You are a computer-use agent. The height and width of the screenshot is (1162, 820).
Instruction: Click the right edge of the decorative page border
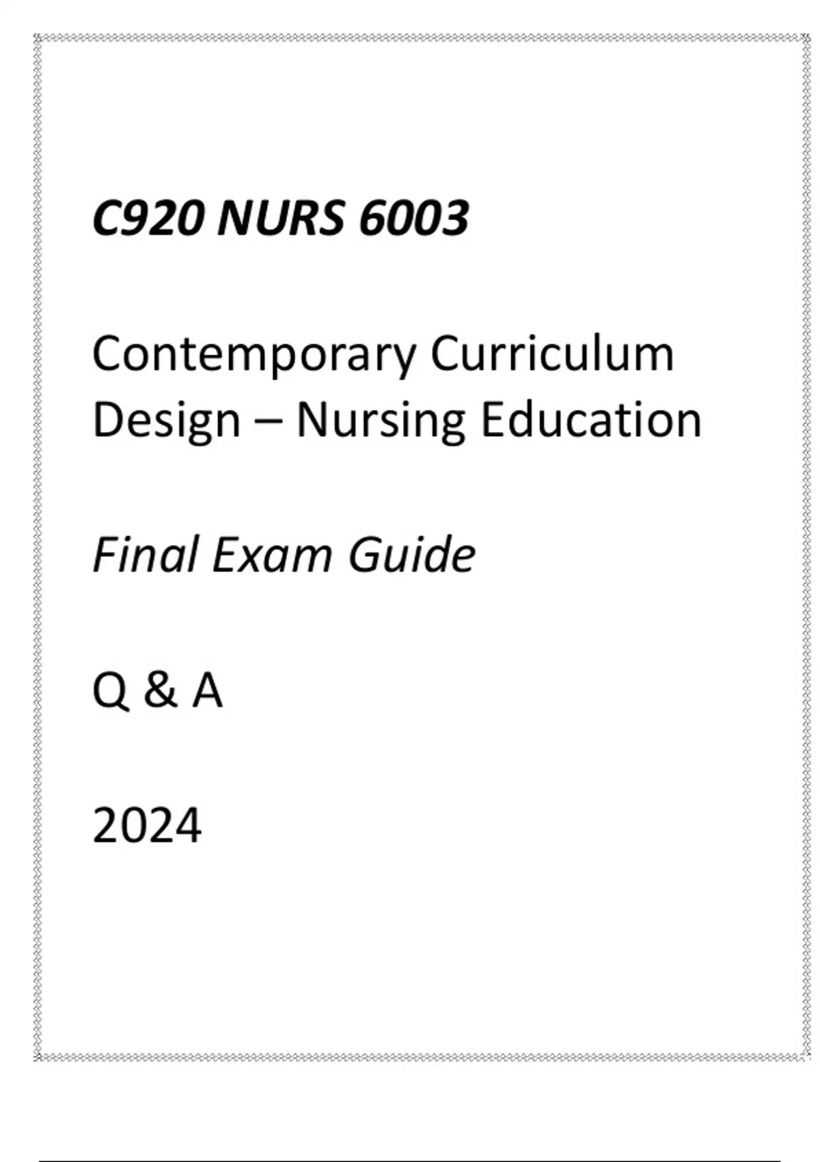804,547
